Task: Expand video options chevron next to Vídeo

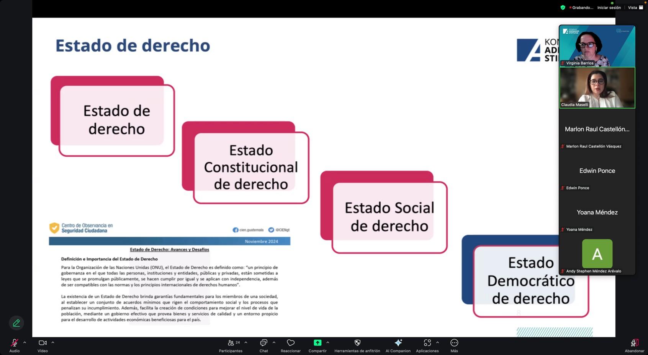Action: coord(53,342)
